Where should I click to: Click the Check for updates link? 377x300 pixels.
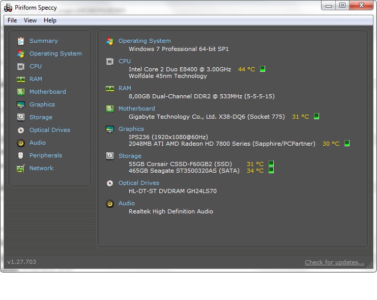click(x=334, y=262)
